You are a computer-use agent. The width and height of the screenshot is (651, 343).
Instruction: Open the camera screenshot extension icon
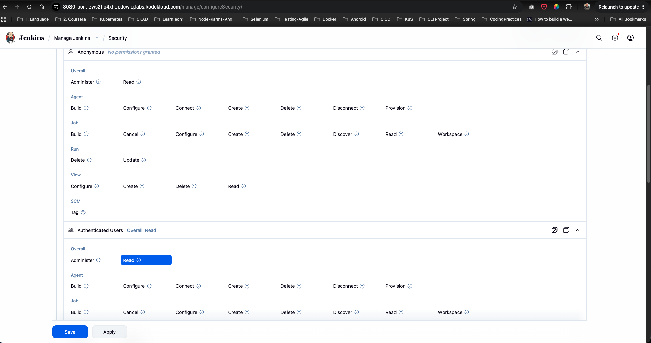point(531,7)
